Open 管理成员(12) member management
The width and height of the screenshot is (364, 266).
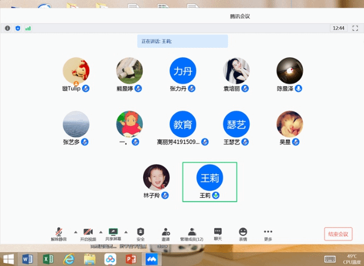191,233
